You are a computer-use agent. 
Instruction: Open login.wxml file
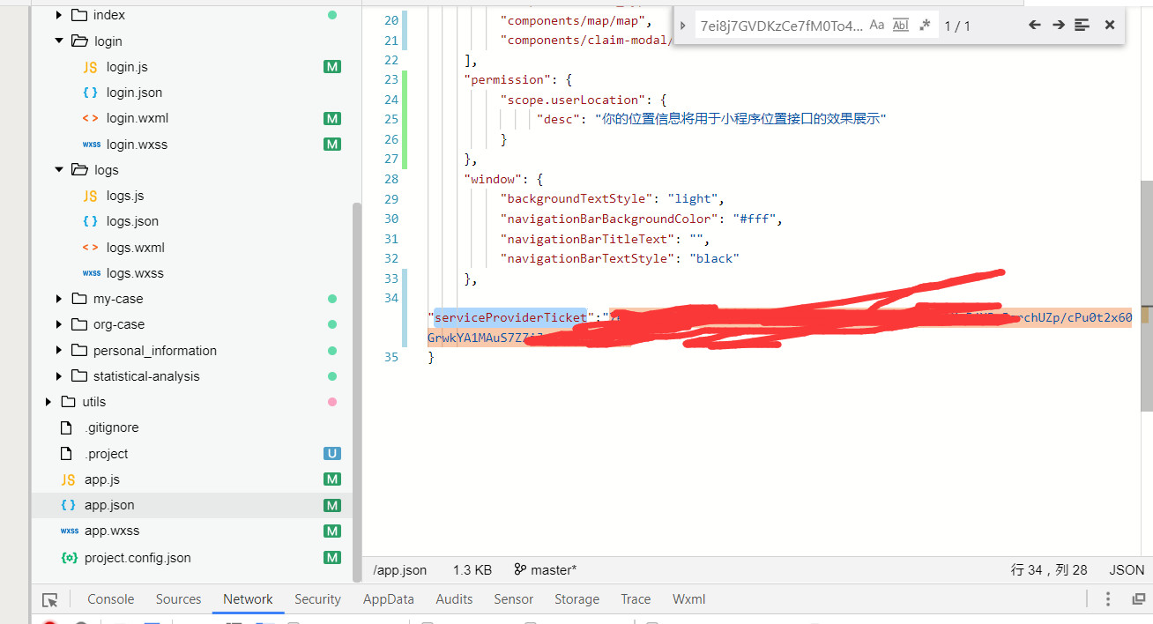pos(137,117)
